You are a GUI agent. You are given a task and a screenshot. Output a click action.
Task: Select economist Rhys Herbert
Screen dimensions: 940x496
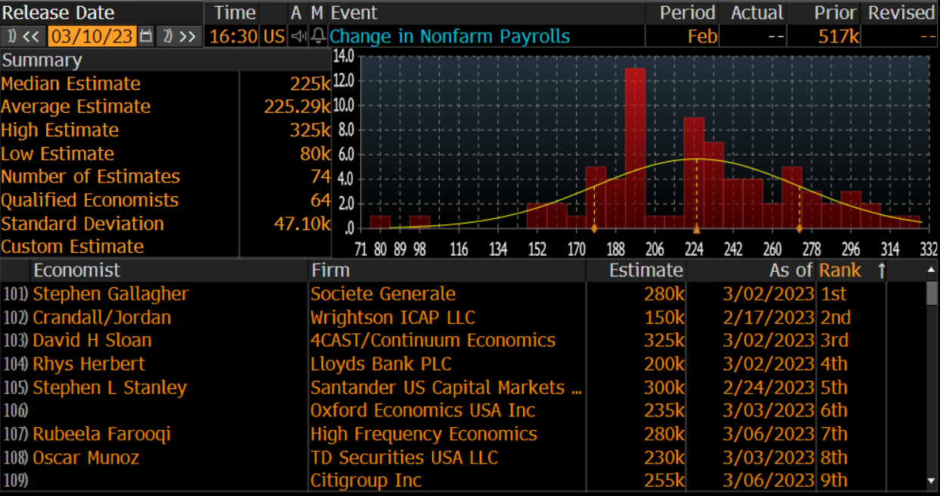(x=89, y=364)
